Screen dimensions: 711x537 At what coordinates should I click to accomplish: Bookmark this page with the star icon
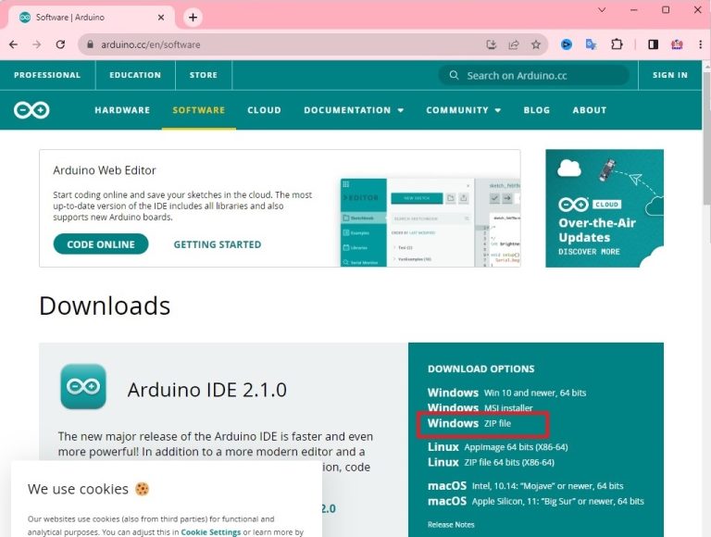[x=536, y=44]
